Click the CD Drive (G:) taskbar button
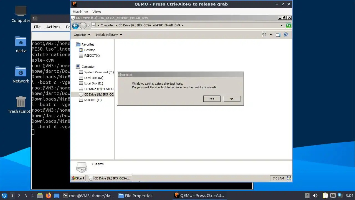Image resolution: width=355 pixels, height=200 pixels. [110, 178]
